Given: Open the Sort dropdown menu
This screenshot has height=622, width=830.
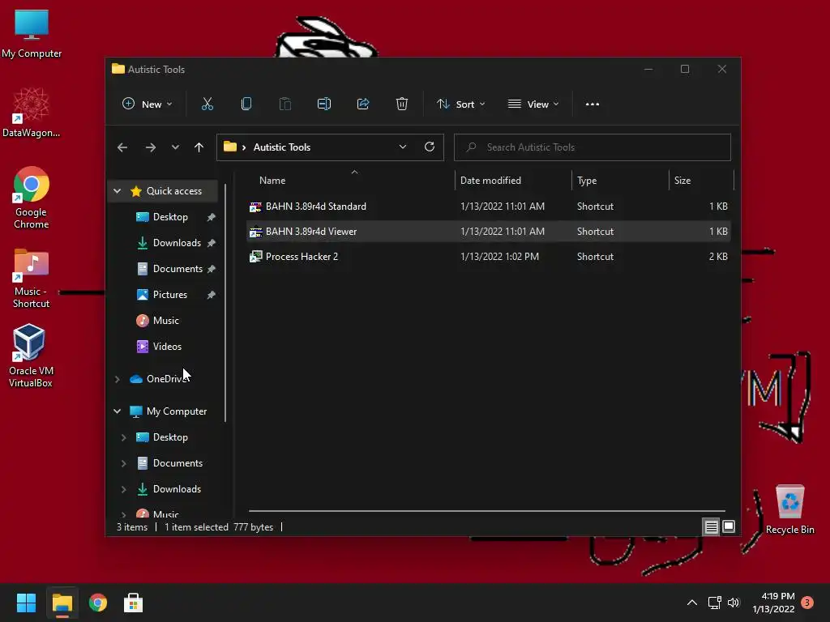Looking at the screenshot, I should coord(460,104).
